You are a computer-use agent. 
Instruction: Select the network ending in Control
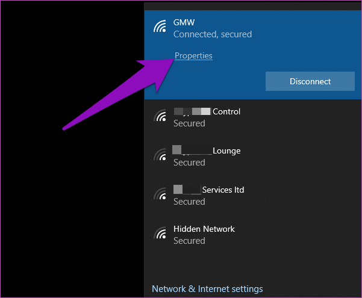click(207, 111)
